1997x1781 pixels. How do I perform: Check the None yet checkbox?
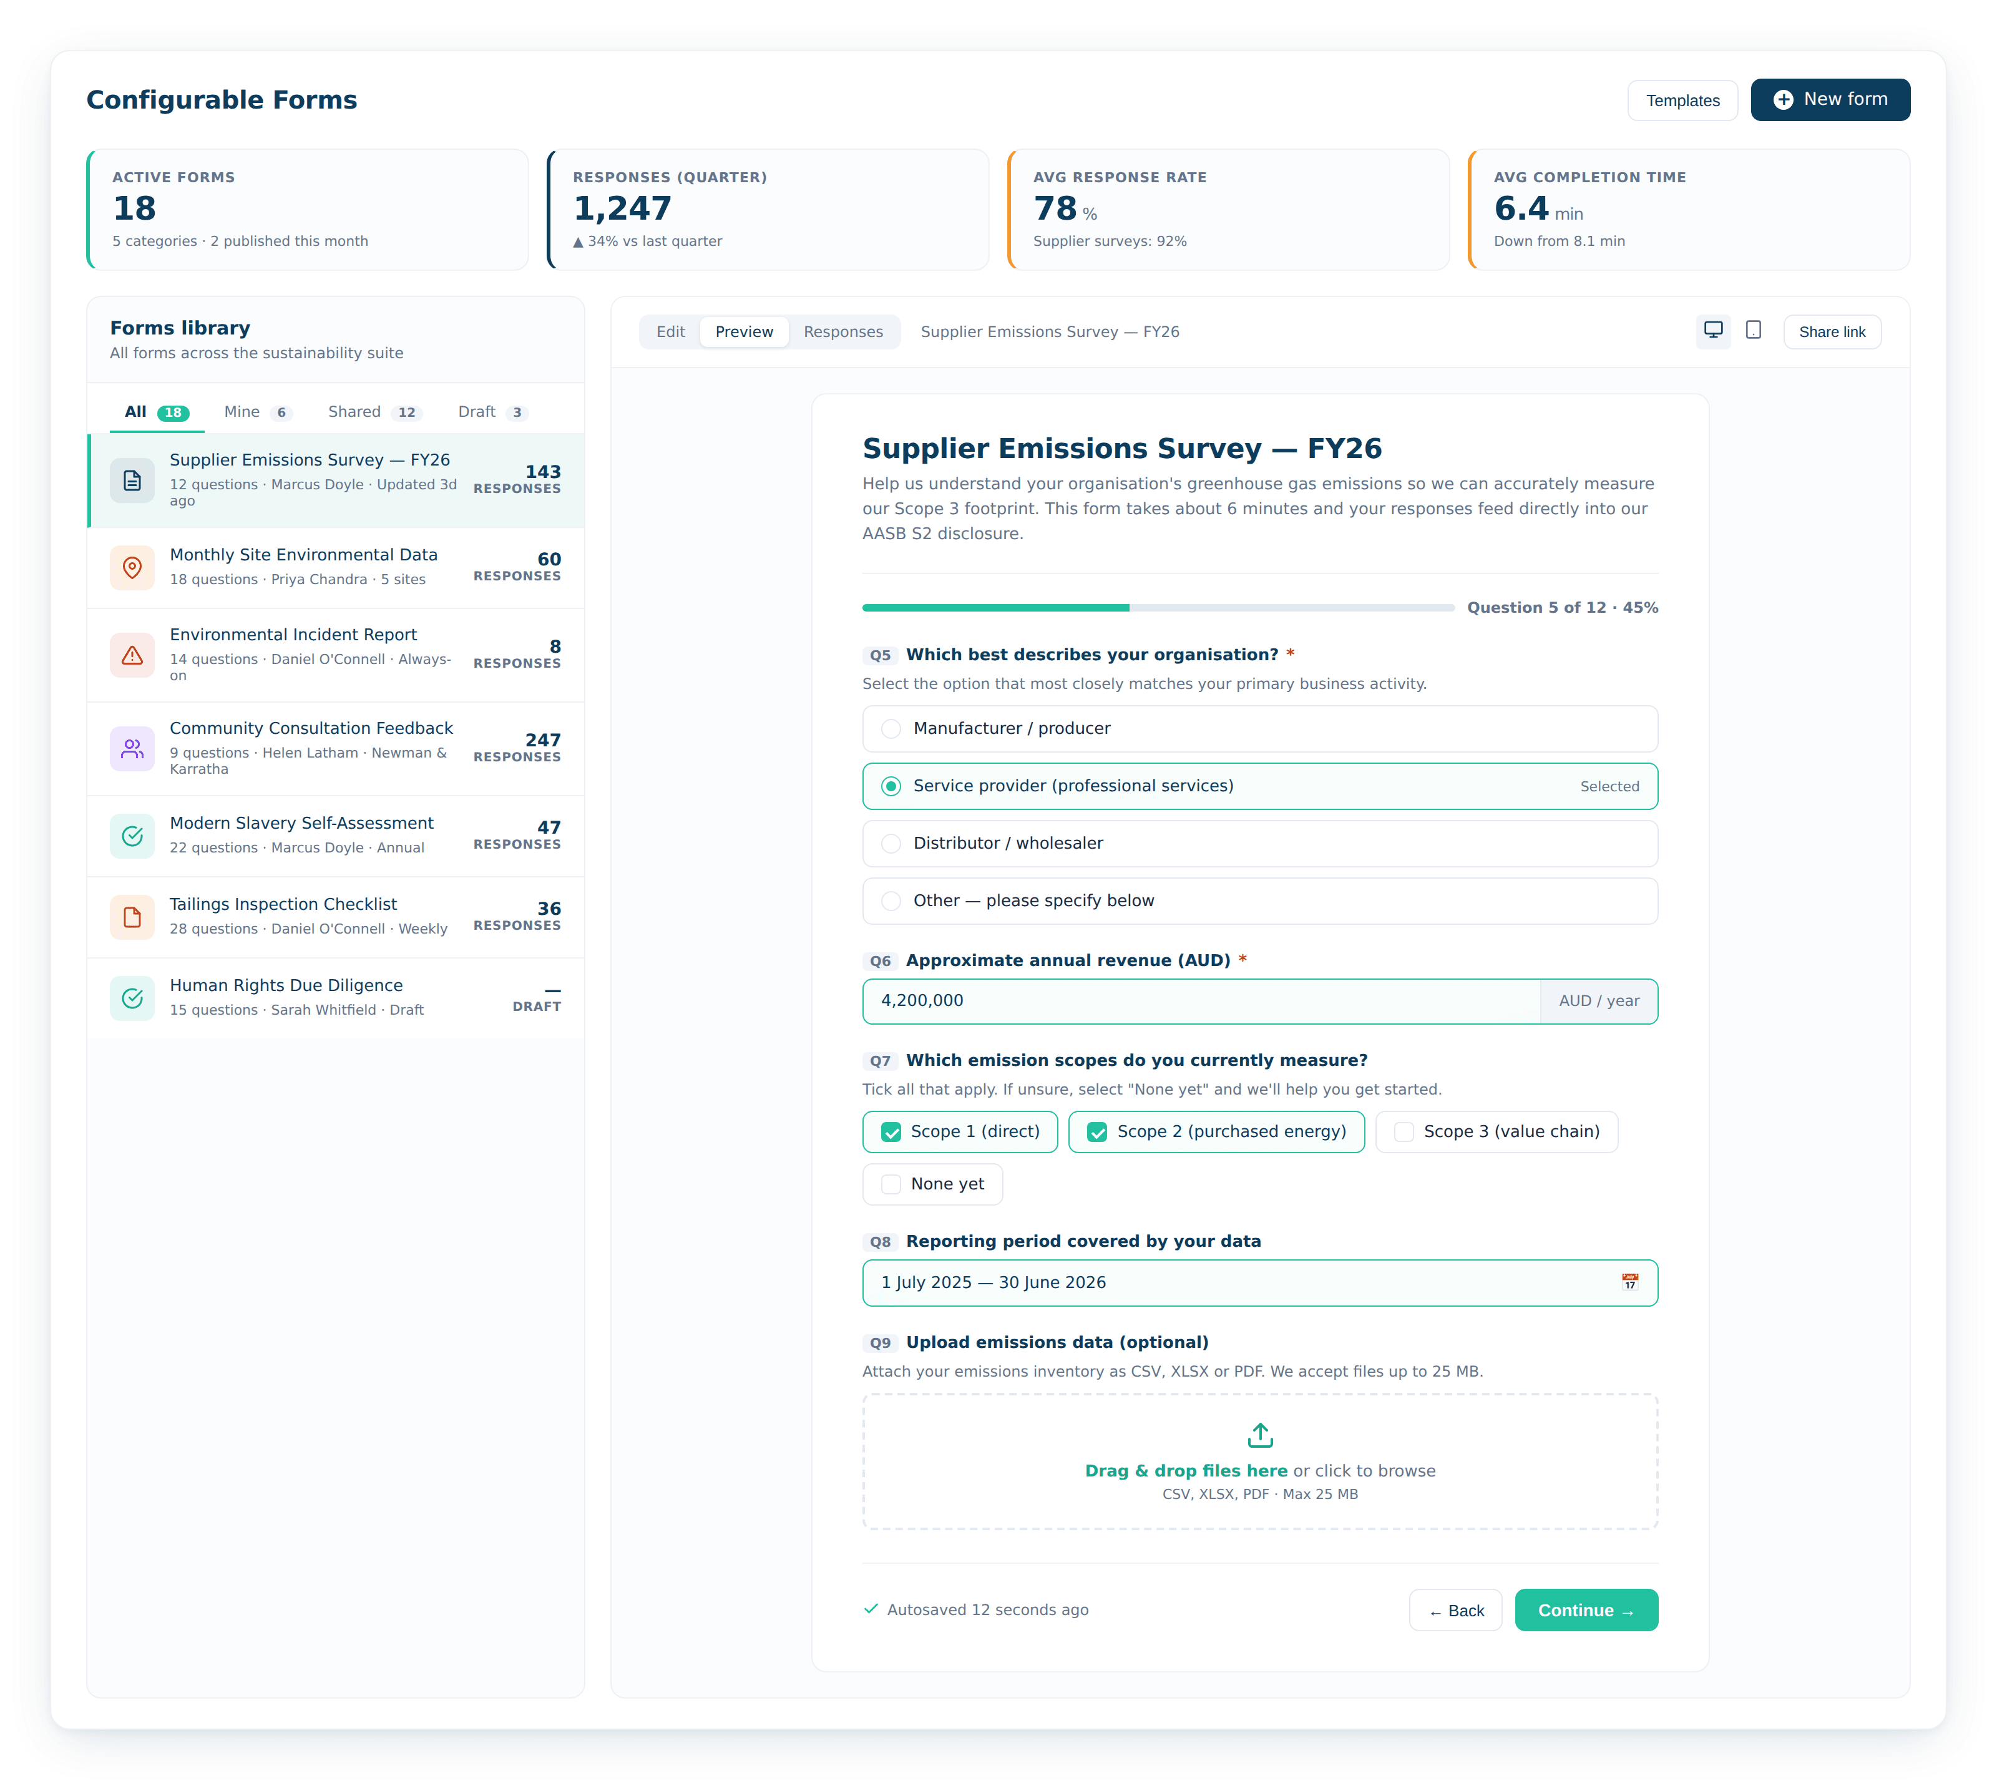pyautogui.click(x=891, y=1184)
